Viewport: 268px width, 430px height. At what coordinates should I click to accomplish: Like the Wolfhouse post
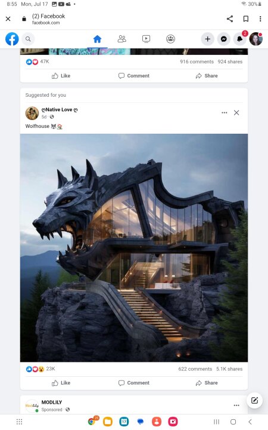tap(61, 383)
